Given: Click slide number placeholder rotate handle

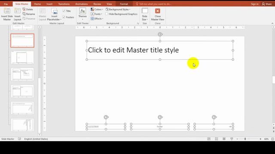Looking at the screenshot, I should click(214, 117).
